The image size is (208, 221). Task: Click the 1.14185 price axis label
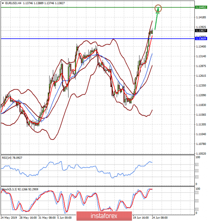click(x=200, y=17)
